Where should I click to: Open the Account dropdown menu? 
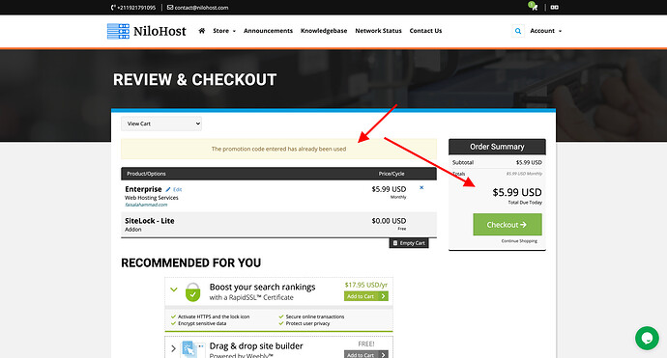tap(545, 31)
